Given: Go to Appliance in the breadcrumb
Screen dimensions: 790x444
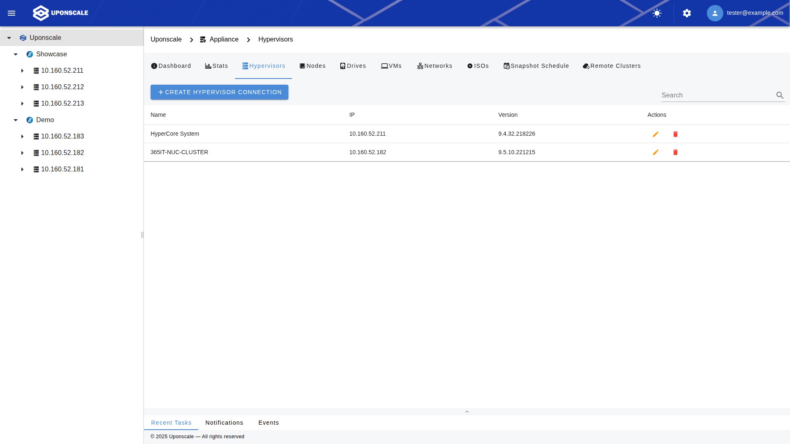Looking at the screenshot, I should [x=223, y=39].
